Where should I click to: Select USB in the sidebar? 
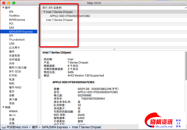pos(12,44)
